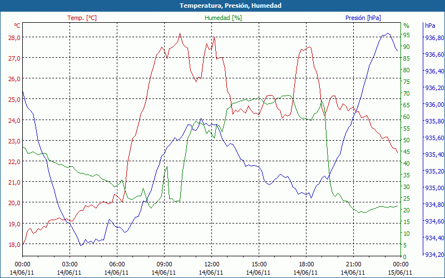Click temperature axis value 21,0
The width and height of the screenshot is (445, 278).
[14, 182]
